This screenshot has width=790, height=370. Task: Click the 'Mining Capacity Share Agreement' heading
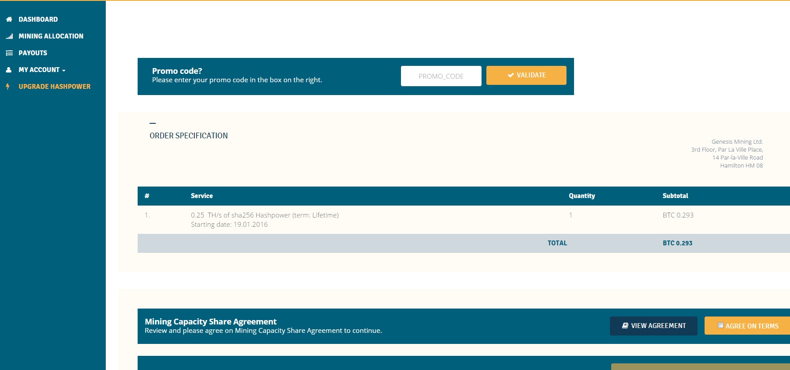(211, 321)
